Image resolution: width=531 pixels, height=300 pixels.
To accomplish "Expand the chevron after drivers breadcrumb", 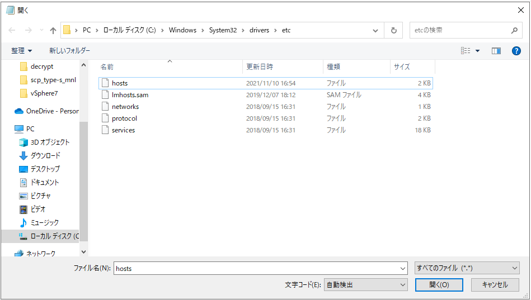I will pos(276,30).
